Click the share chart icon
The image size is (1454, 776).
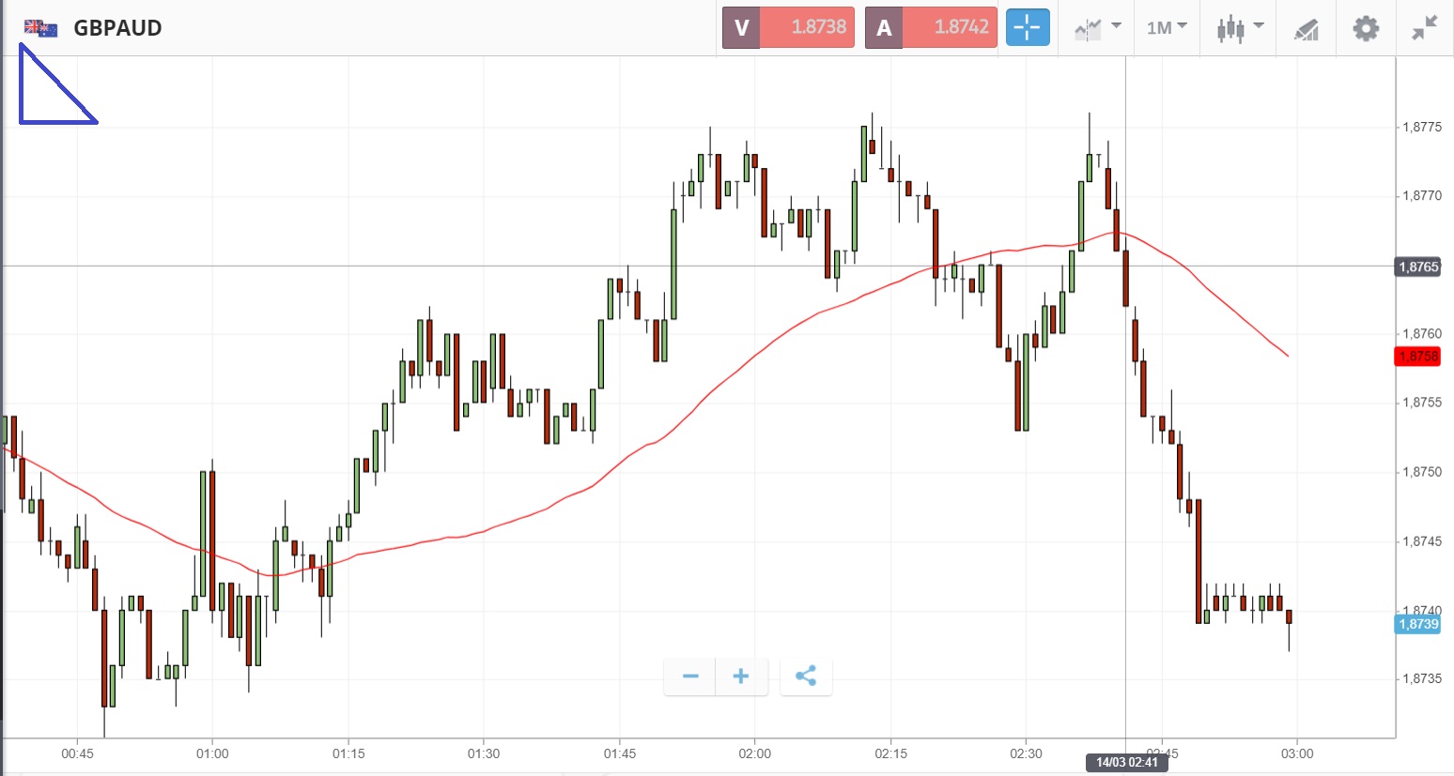tap(805, 677)
